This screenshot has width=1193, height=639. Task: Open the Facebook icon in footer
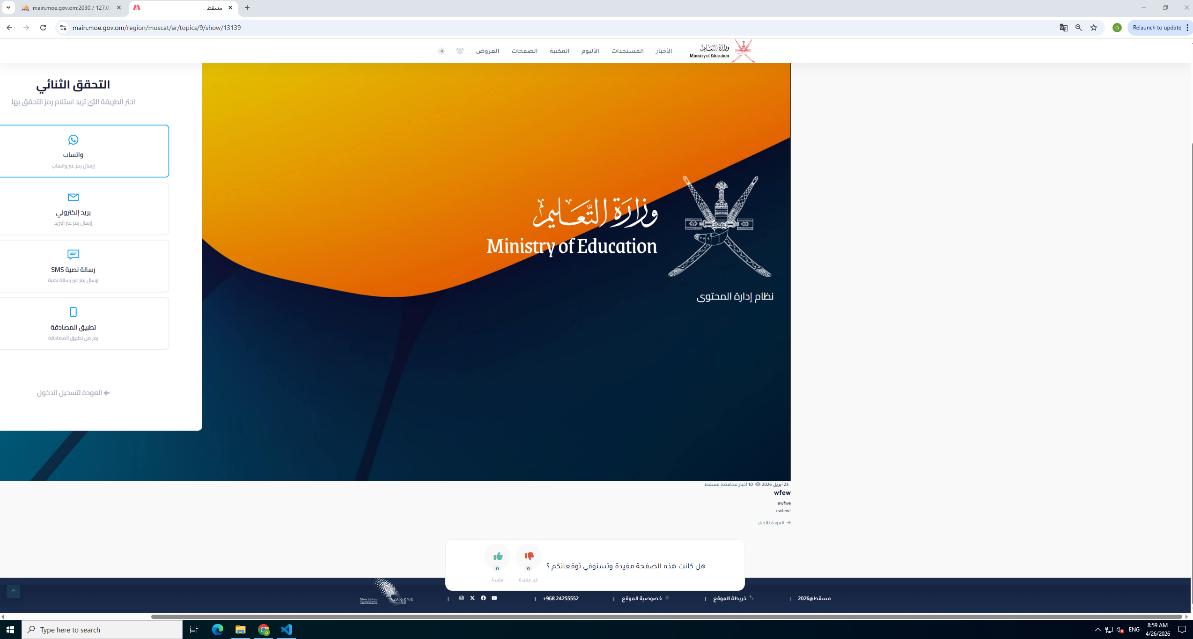[x=483, y=598]
